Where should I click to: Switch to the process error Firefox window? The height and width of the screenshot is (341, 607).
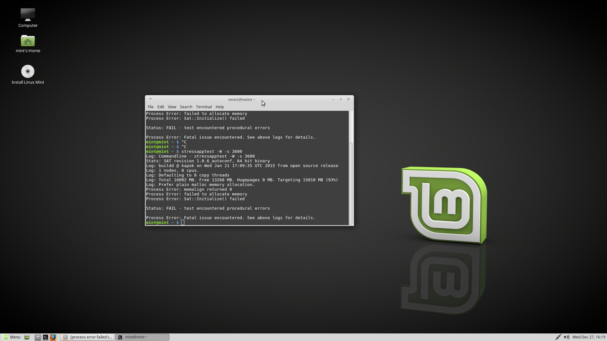(88, 337)
